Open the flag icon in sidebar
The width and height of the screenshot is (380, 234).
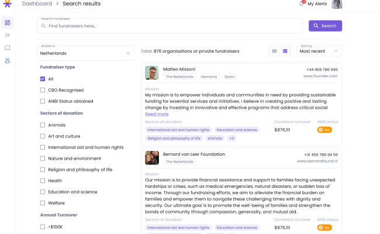[7, 36]
